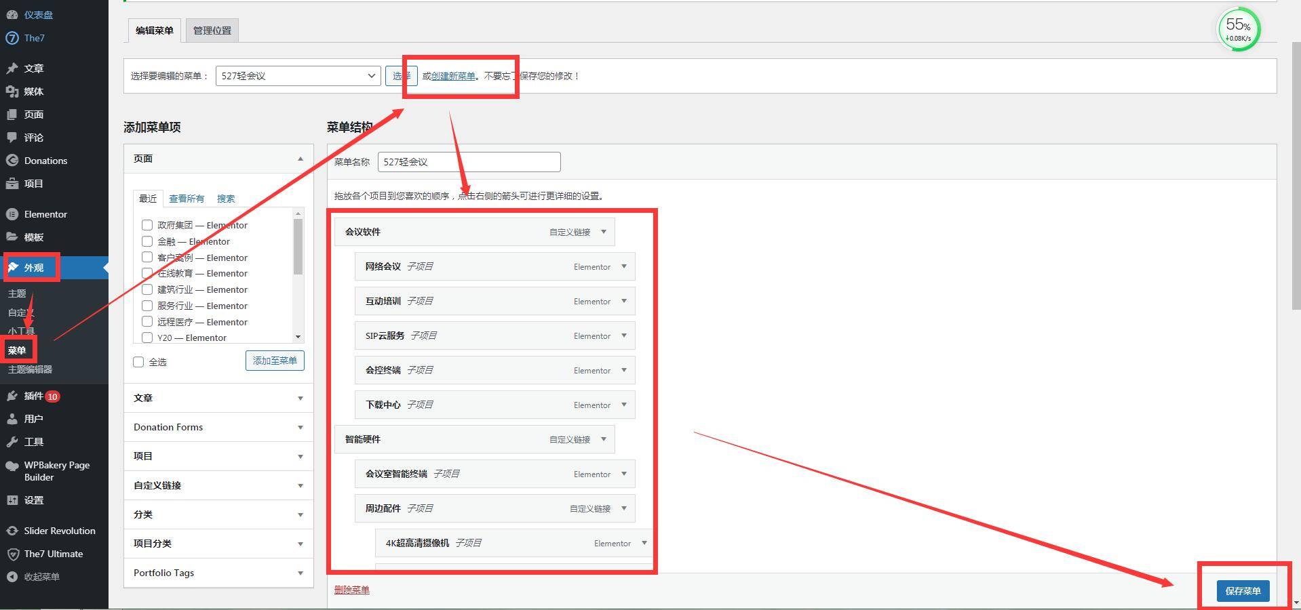
Task: Click the 菜单名称 text field
Action: pyautogui.click(x=469, y=162)
